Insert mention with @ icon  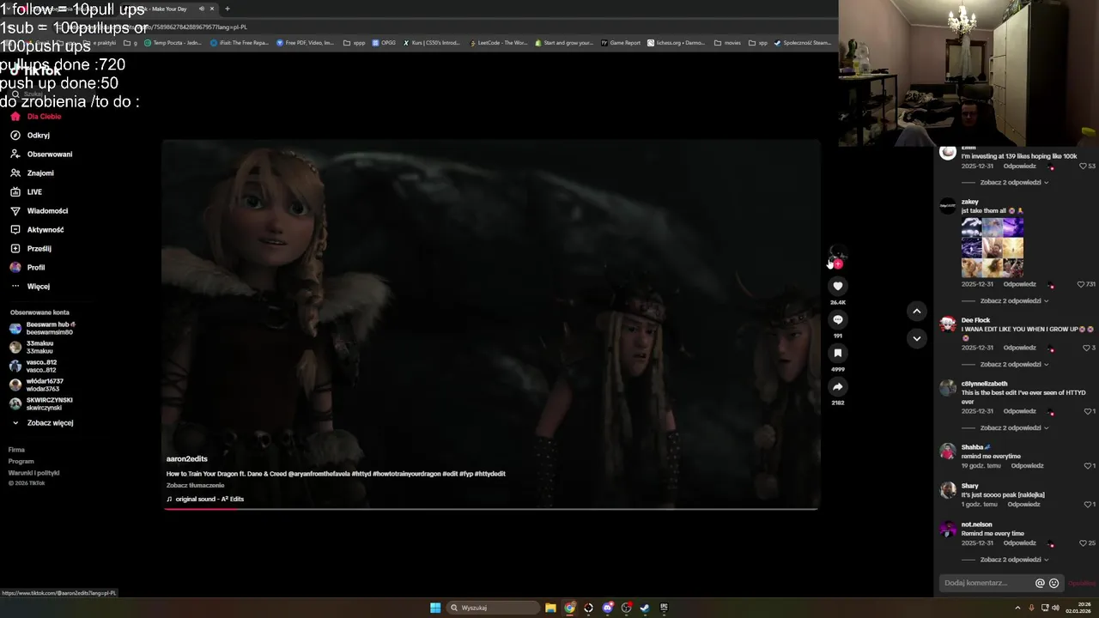tap(1040, 584)
